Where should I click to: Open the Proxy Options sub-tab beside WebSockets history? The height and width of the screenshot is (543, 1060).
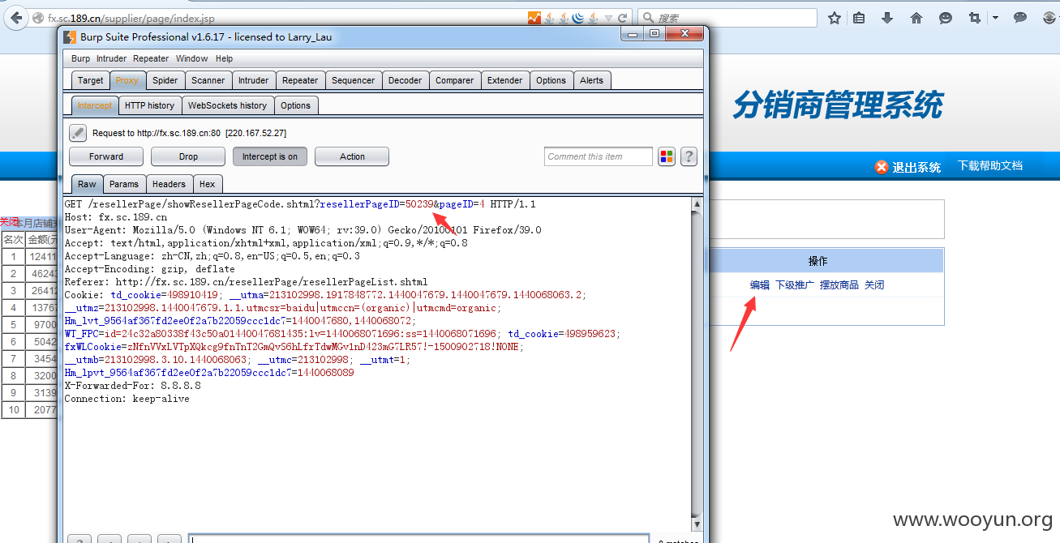tap(296, 105)
